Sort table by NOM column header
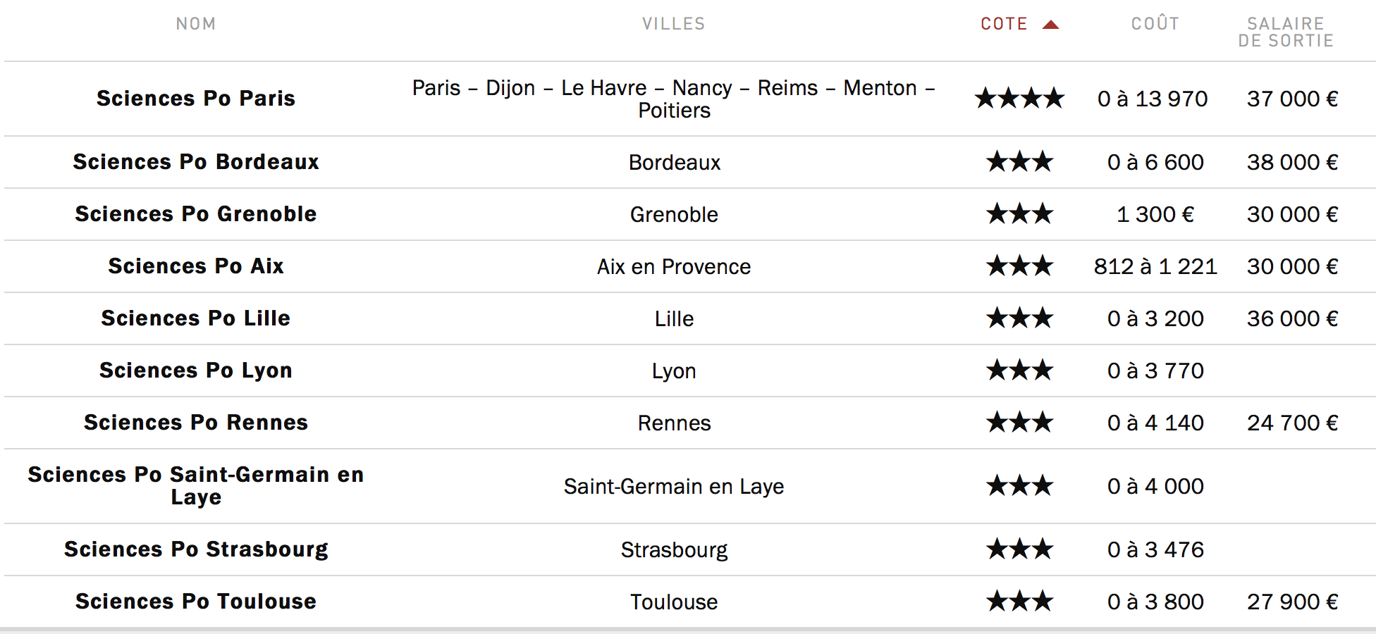 (x=196, y=24)
